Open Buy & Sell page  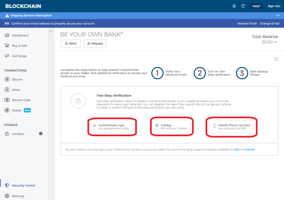coord(19,45)
